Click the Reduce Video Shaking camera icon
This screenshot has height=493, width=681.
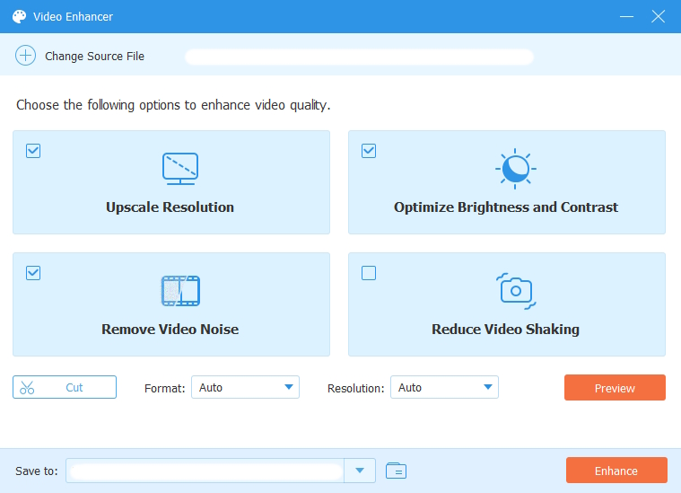point(516,291)
